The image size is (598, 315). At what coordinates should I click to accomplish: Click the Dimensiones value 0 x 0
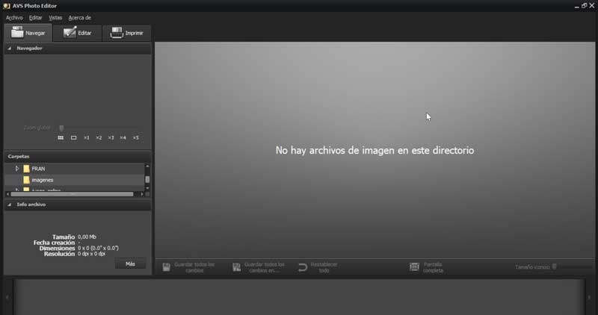tap(98, 248)
